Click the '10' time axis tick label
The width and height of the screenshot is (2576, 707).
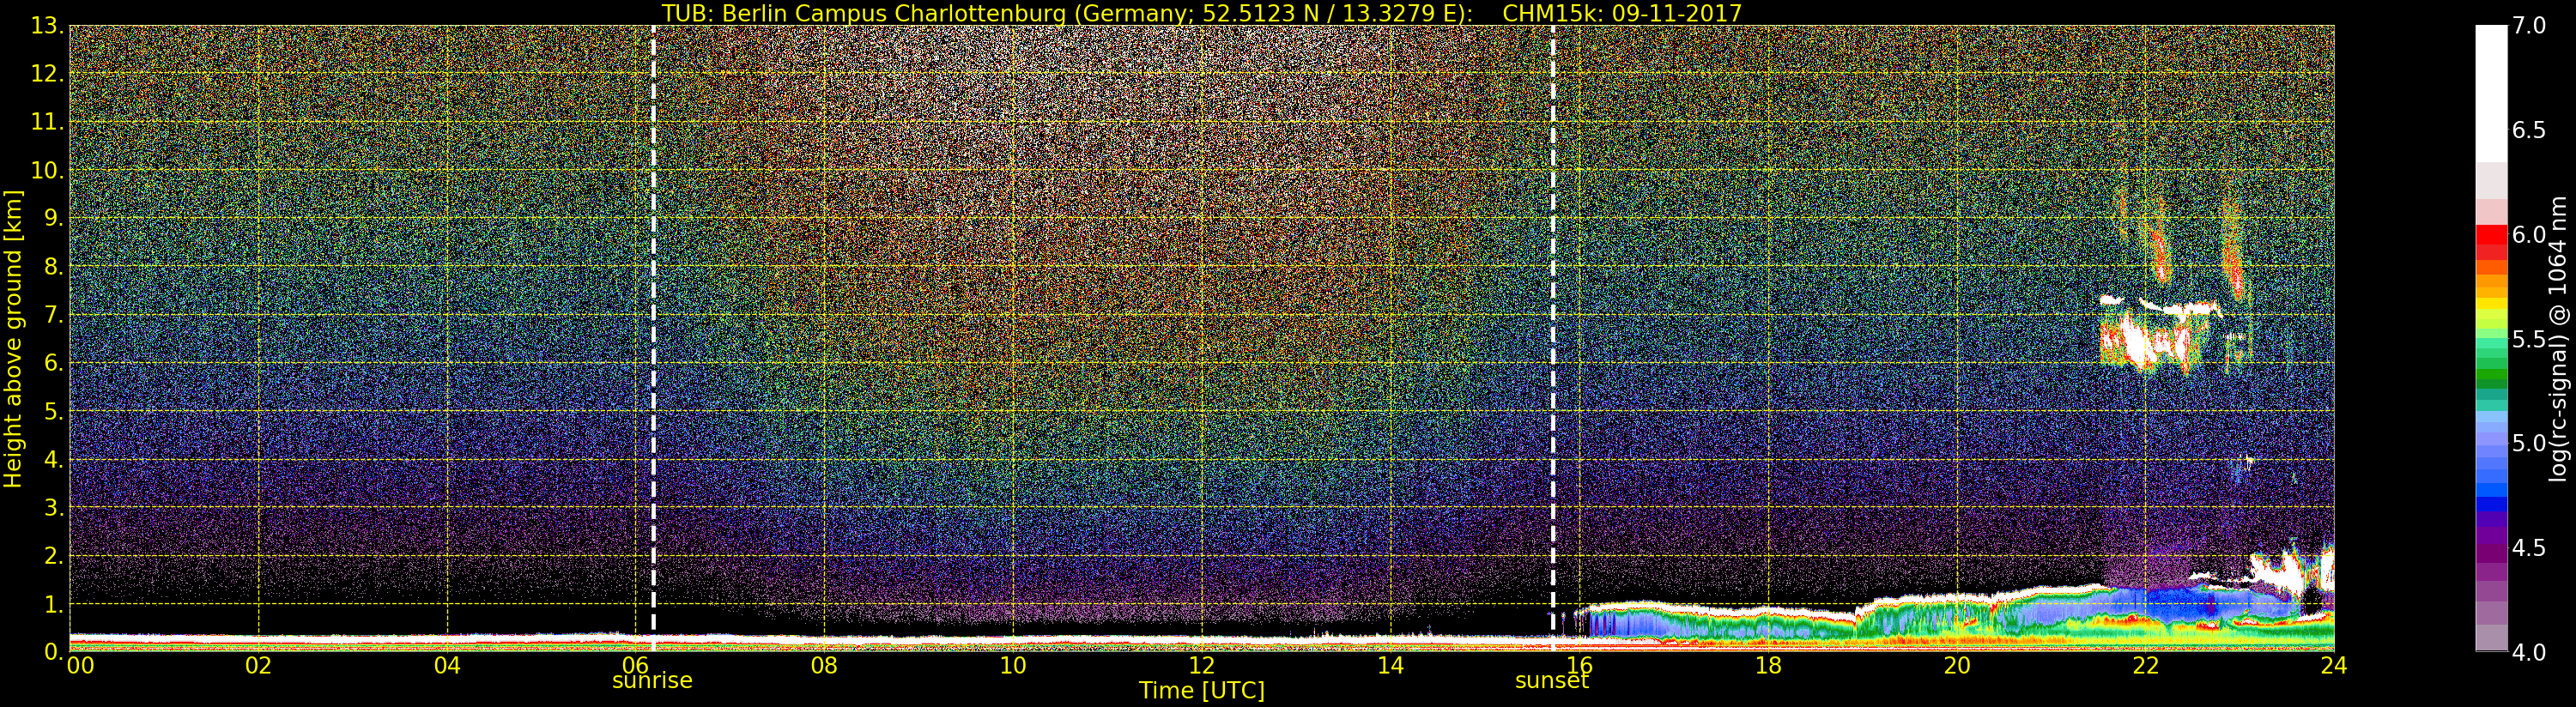click(x=1013, y=665)
